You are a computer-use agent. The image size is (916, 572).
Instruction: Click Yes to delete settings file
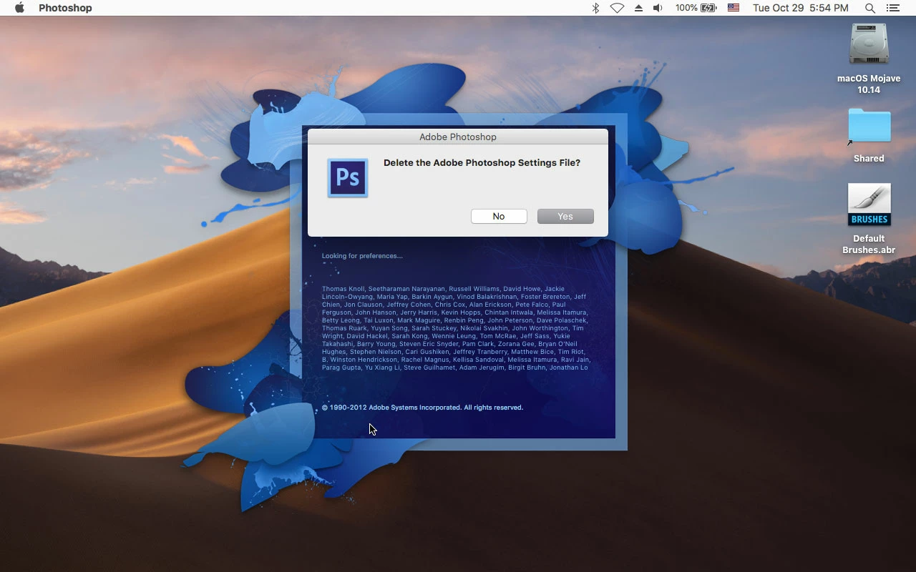coord(565,216)
